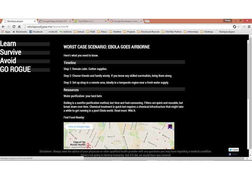252x179 pixels.
Task: Click the Timeline section heading
Action: coord(70,63)
